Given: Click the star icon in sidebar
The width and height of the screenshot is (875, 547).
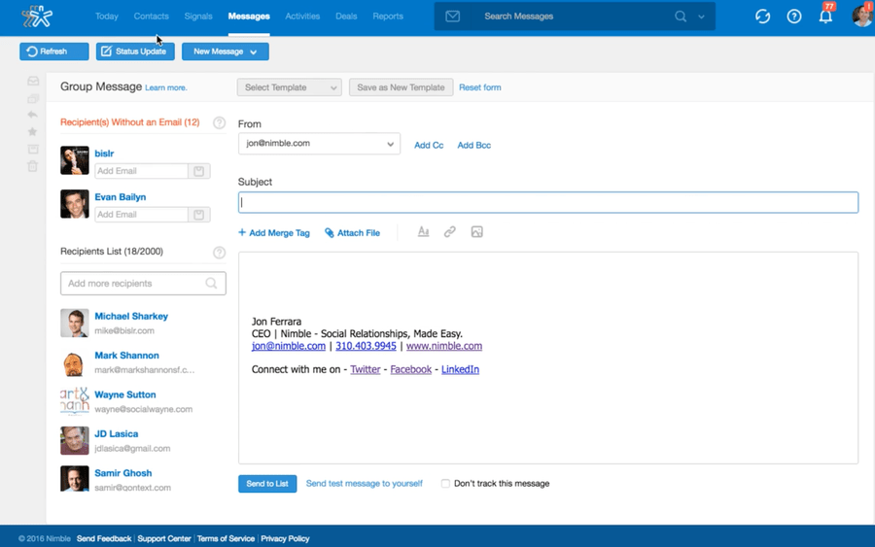Looking at the screenshot, I should pos(33,131).
